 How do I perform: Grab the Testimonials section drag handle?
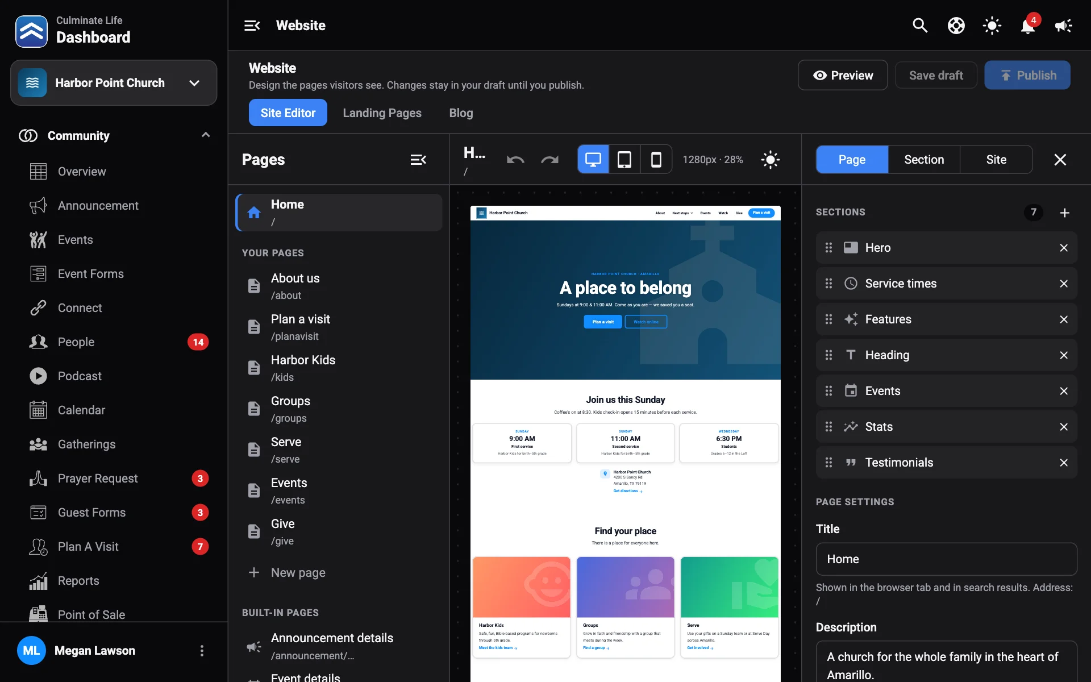[x=828, y=463]
